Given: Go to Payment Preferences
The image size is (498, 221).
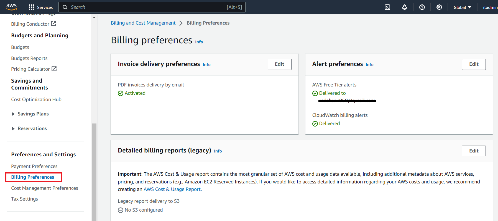Looking at the screenshot, I should pyautogui.click(x=34, y=166).
